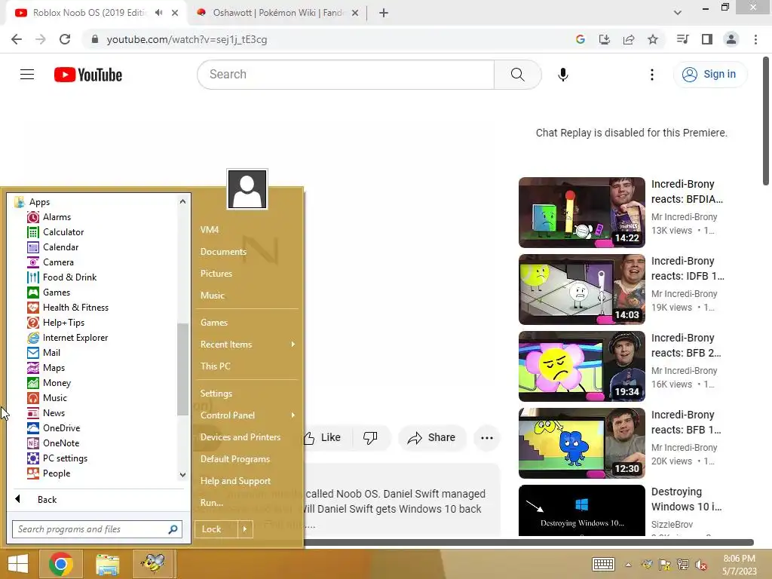Focus the YouTube Search field

pyautogui.click(x=345, y=75)
